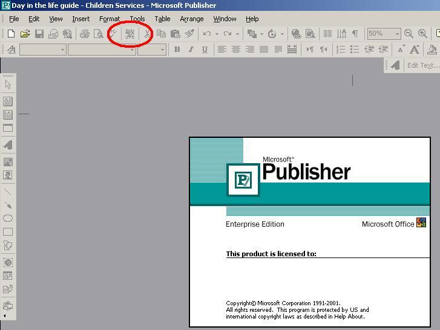
Task: Toggle bulleted list formatting
Action: pyautogui.click(x=355, y=50)
